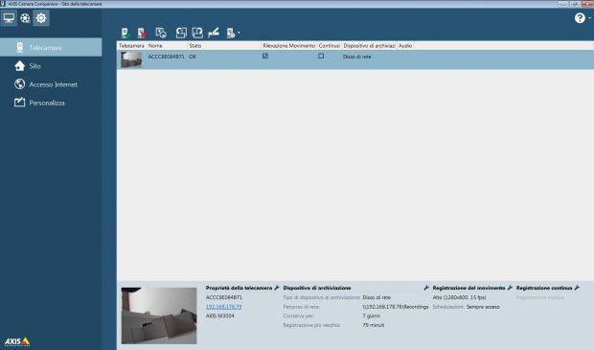This screenshot has height=350, width=594.
Task: Click the AXIS M3004 model text
Action: 219,315
